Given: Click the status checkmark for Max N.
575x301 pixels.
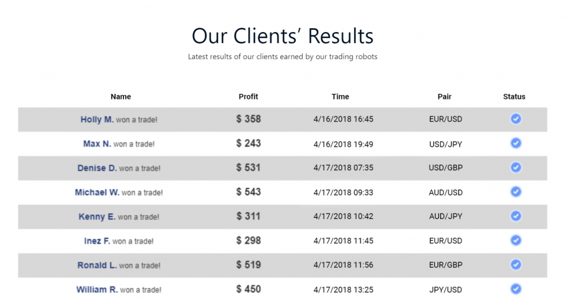Looking at the screenshot, I should tap(515, 143).
